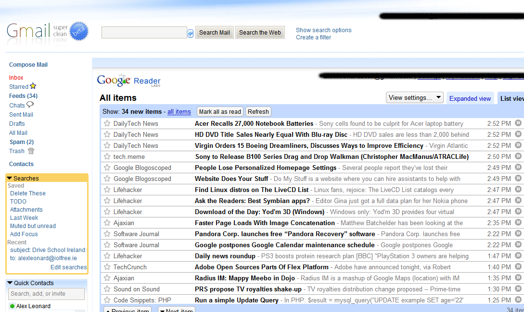Collapse the Searches panel
The width and height of the screenshot is (524, 312).
(10, 179)
